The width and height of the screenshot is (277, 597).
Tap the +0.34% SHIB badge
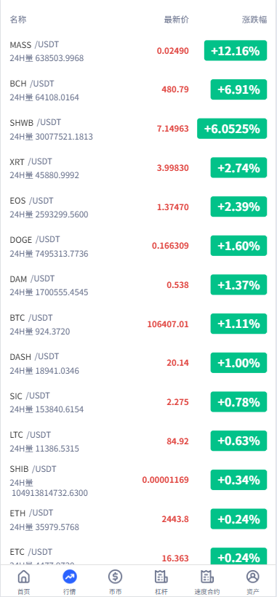coord(239,480)
